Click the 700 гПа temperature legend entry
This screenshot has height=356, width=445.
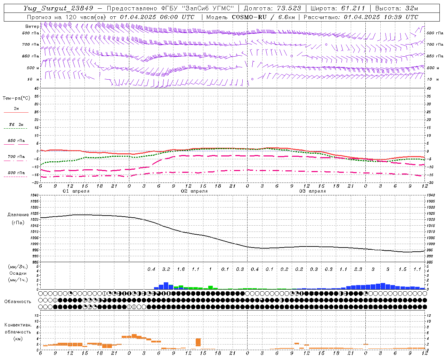tap(16, 157)
